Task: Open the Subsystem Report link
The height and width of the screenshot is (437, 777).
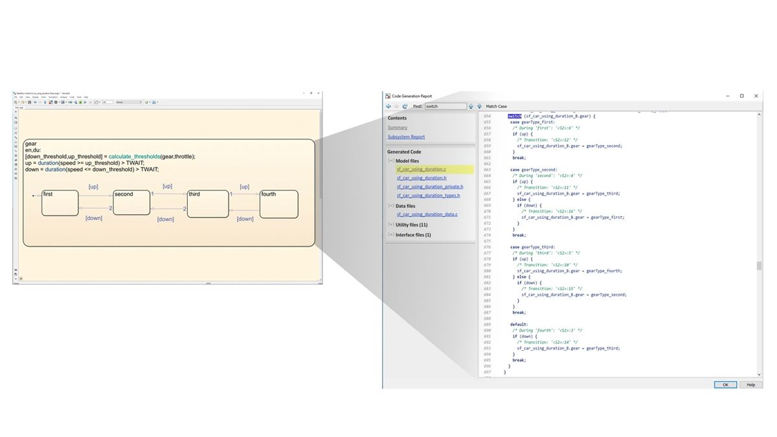Action: 406,137
